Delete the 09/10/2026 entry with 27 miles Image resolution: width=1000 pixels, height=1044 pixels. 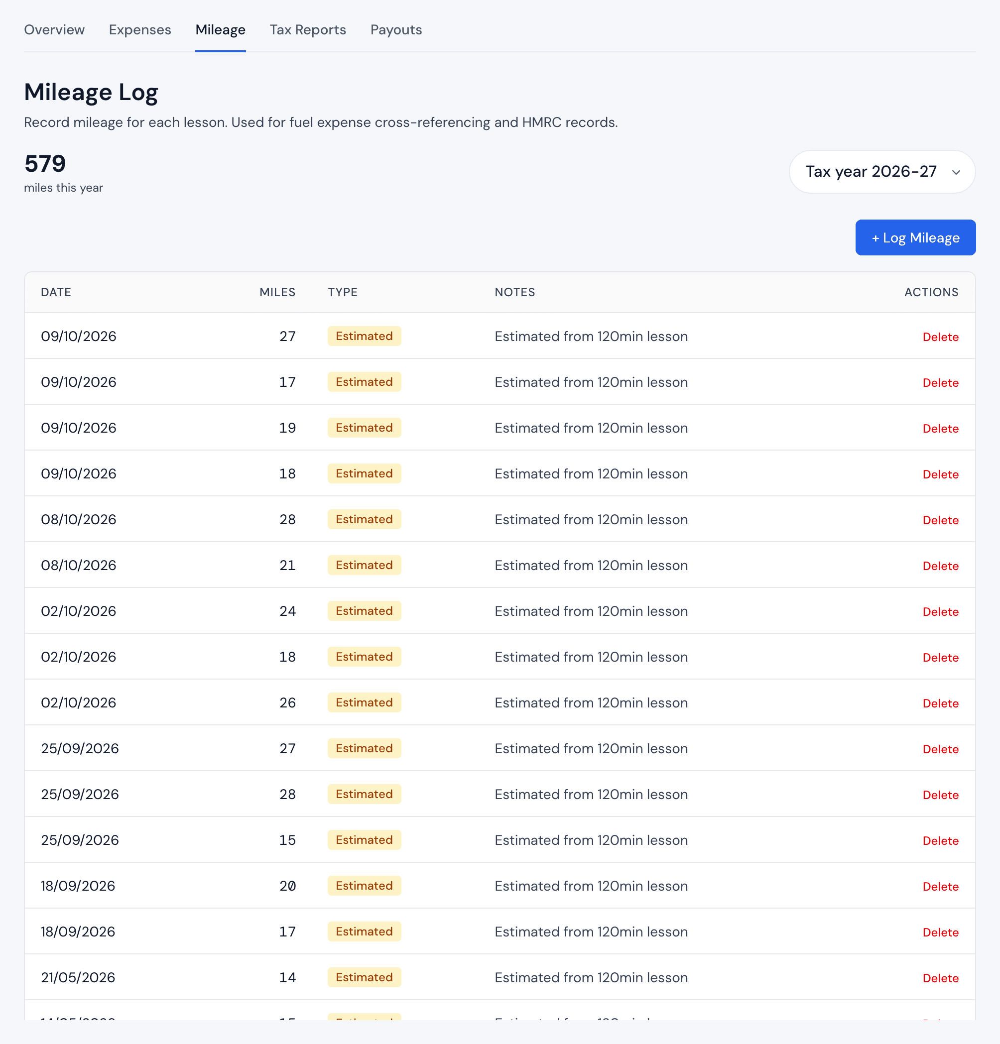pos(940,337)
